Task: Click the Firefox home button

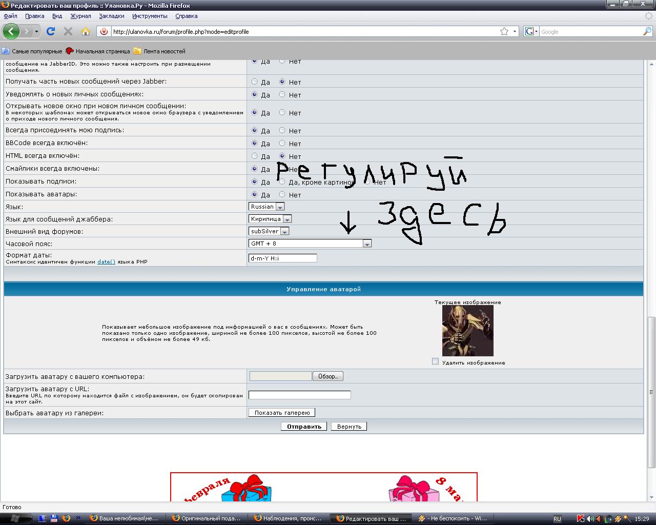Action: click(x=85, y=31)
